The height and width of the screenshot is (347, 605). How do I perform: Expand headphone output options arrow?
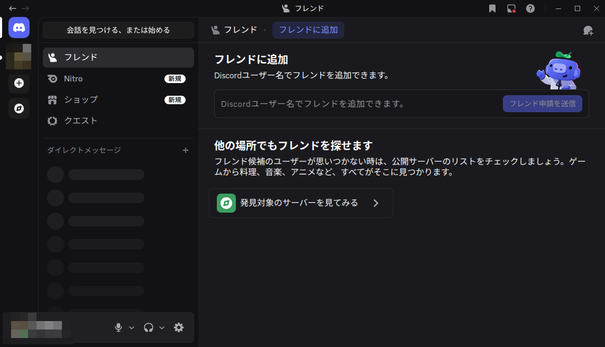point(162,328)
